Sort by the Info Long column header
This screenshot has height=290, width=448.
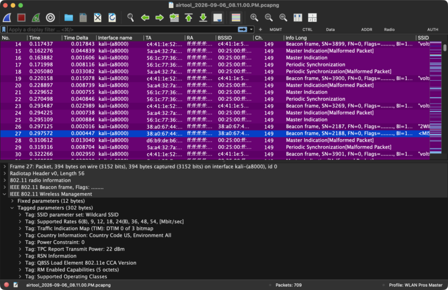pyautogui.click(x=349, y=38)
